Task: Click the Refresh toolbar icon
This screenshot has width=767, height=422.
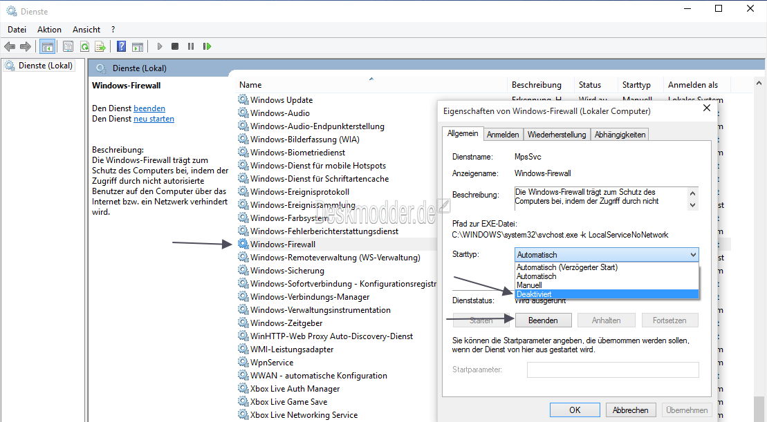Action: coord(84,46)
